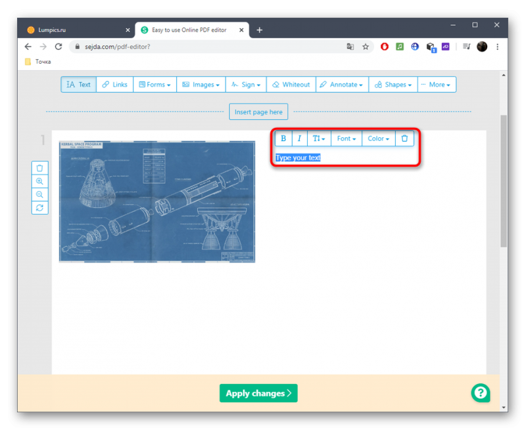Viewport: 526px width, 430px height.
Task: Bookmark this page with the star
Action: click(366, 47)
